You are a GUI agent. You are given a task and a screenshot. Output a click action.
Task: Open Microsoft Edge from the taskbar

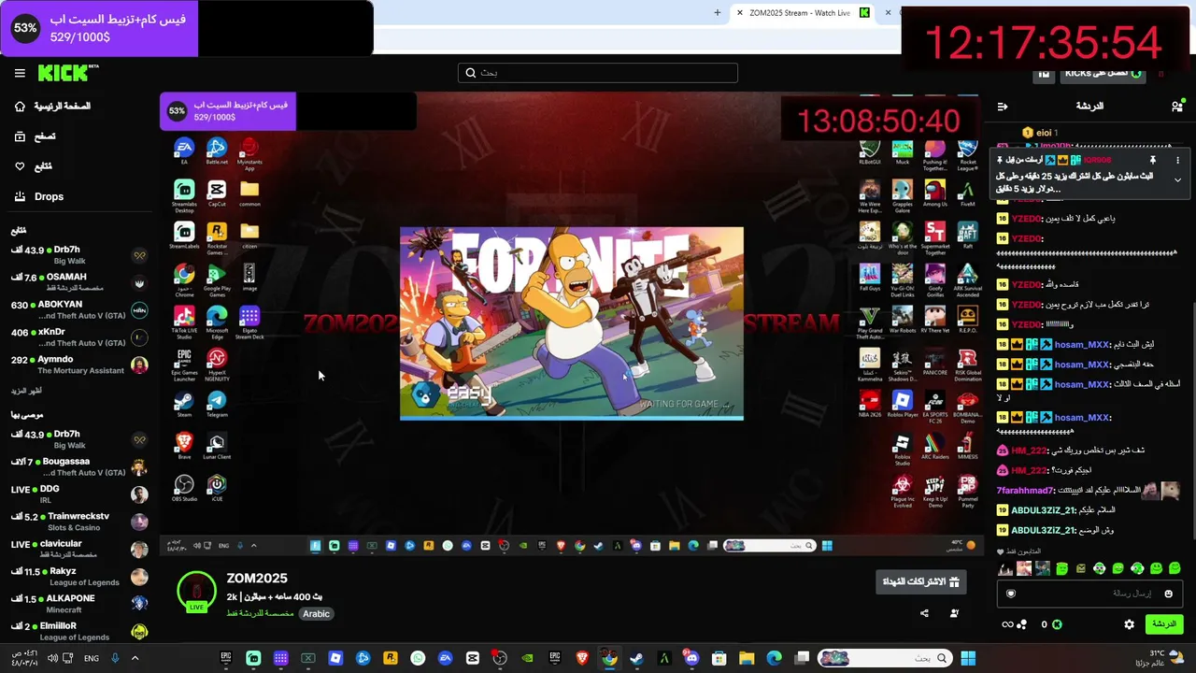tap(775, 658)
